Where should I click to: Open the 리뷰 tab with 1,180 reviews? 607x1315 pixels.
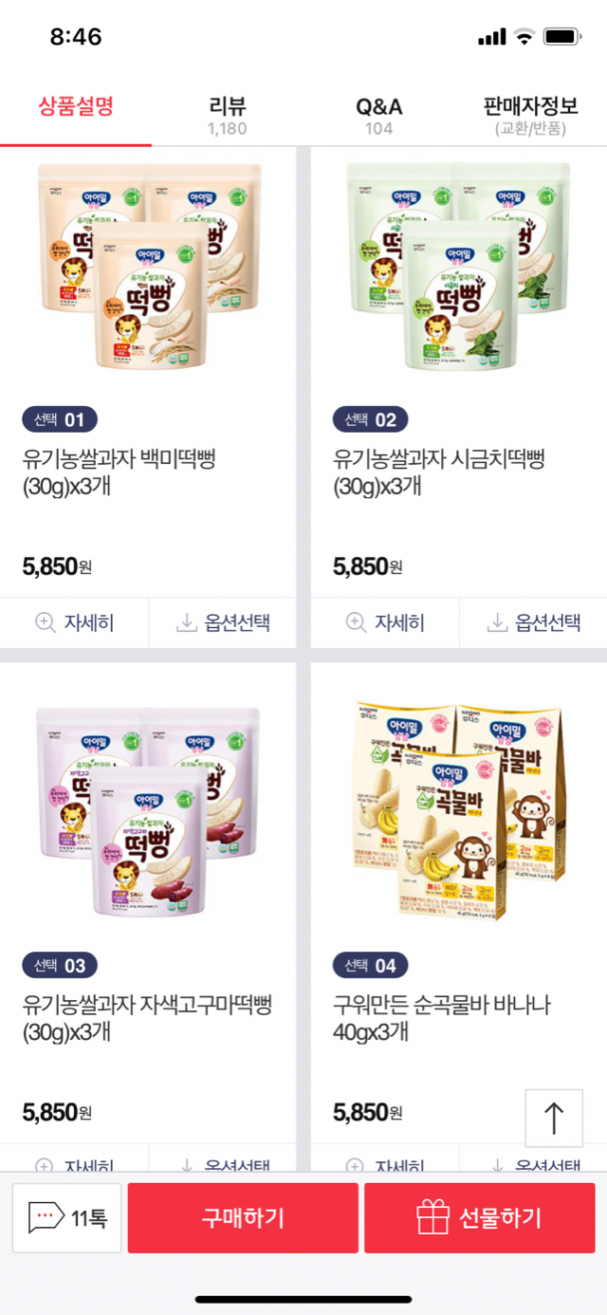coord(228,116)
